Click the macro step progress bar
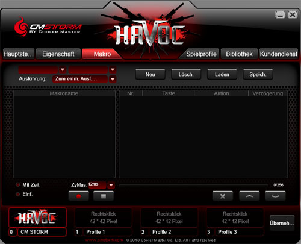Image resolution: width=301 pixels, height=244 pixels. pyautogui.click(x=193, y=185)
